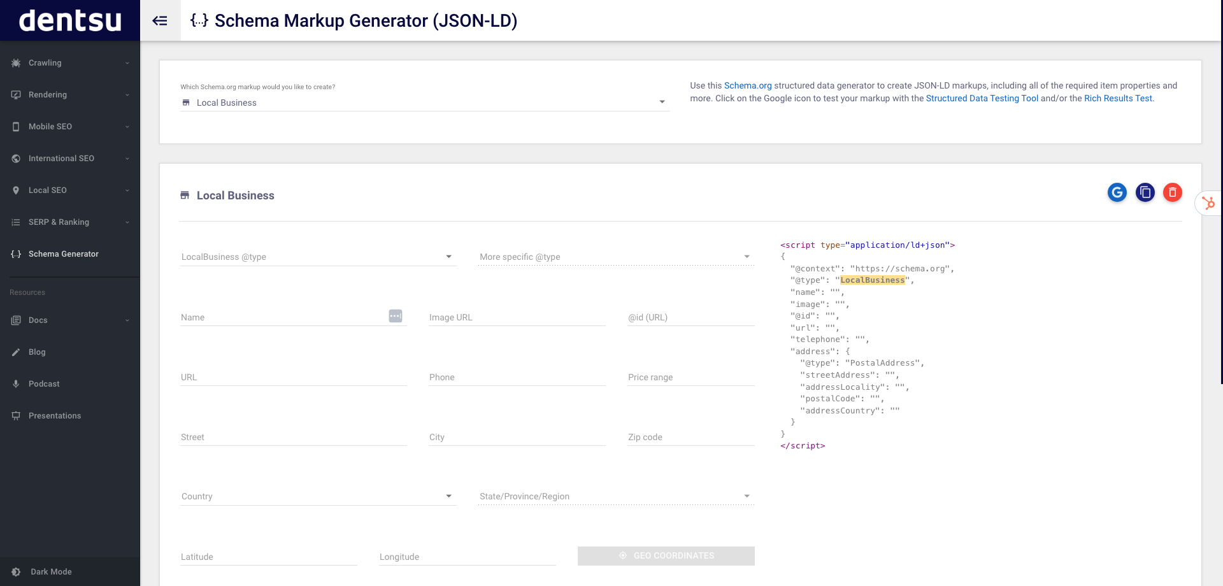Copy the JSON-LD code using the copy icon

(x=1145, y=192)
